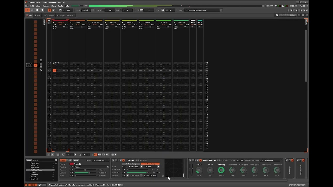
Task: Adjust the track Volume slider
Action: coord(86,173)
